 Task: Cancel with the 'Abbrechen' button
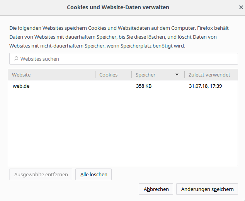(156, 189)
